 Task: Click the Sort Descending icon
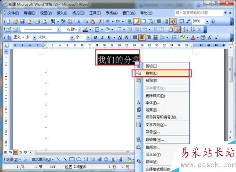[193, 29]
